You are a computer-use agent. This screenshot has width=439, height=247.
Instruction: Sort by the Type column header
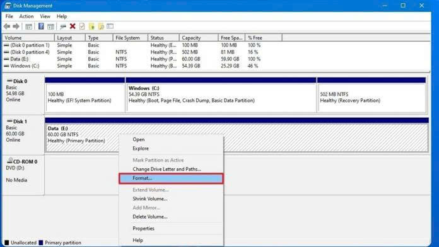pyautogui.click(x=99, y=38)
